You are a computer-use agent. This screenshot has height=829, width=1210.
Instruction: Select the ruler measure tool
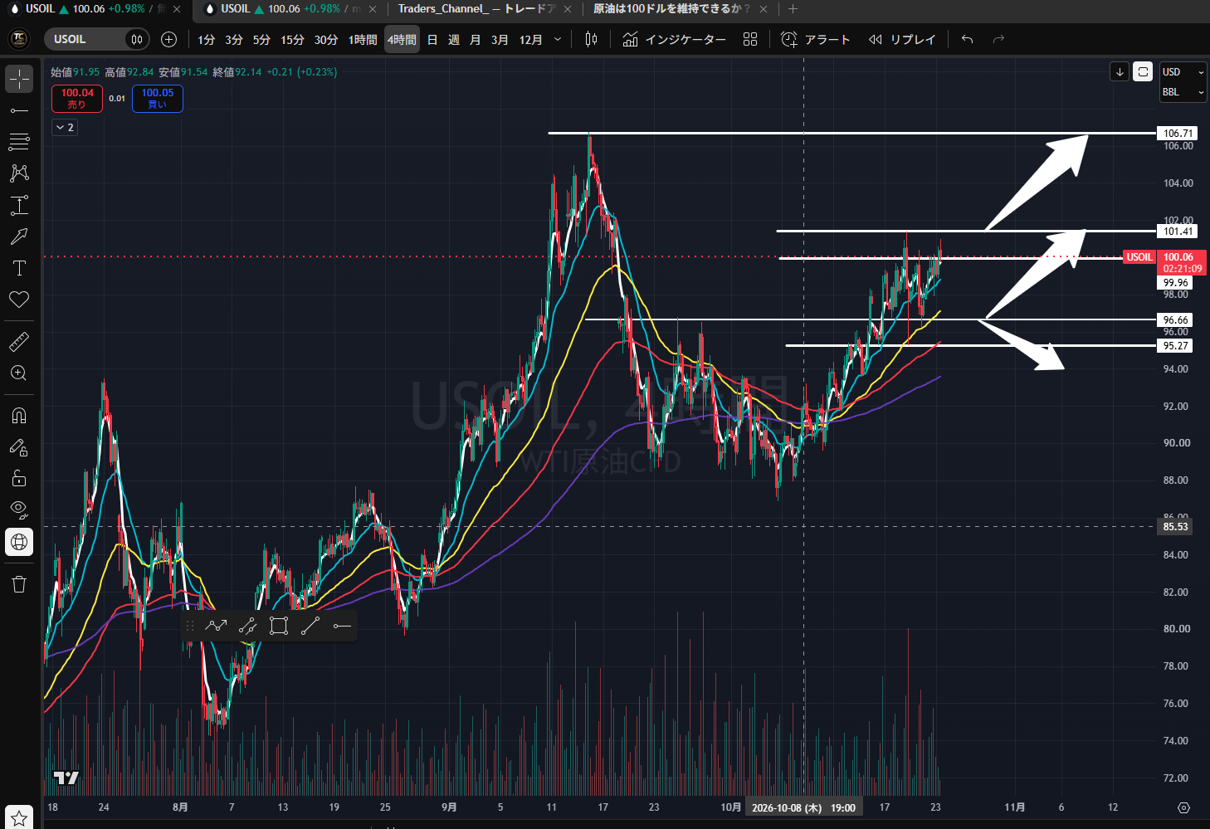pos(19,341)
